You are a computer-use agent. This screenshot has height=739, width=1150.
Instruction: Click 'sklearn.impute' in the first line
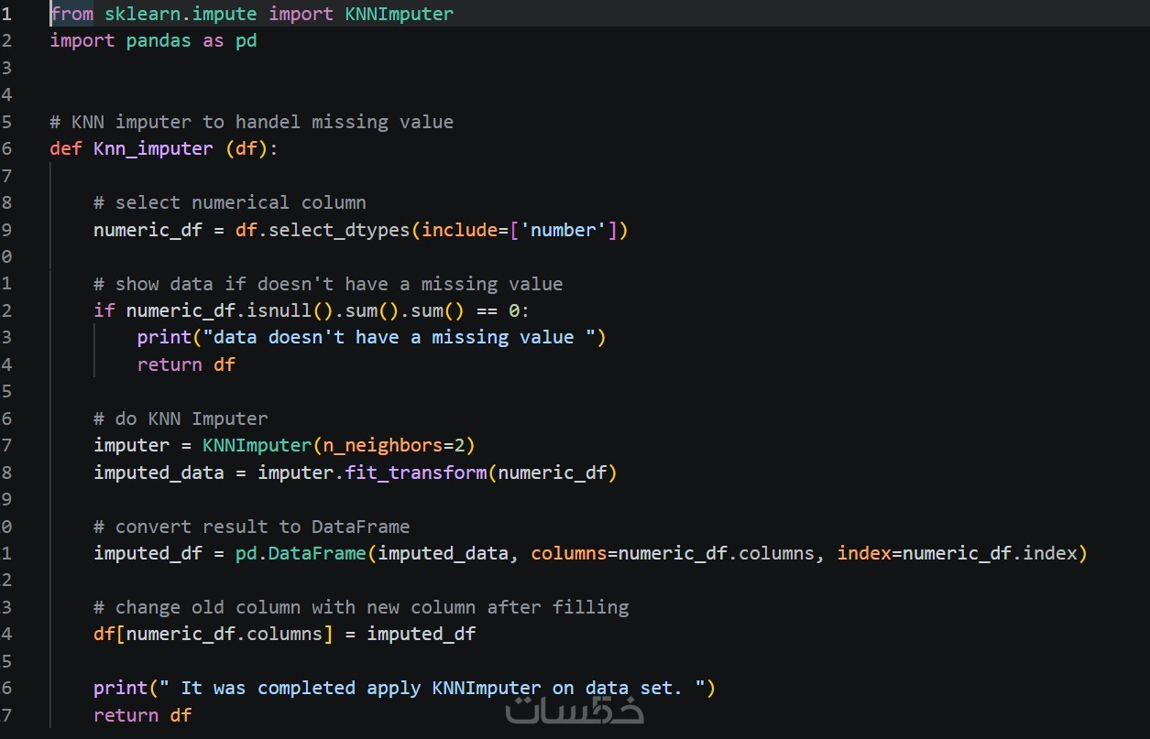click(x=181, y=14)
